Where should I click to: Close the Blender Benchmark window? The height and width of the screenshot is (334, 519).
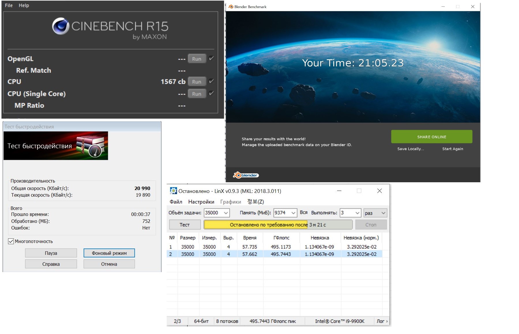tap(473, 7)
